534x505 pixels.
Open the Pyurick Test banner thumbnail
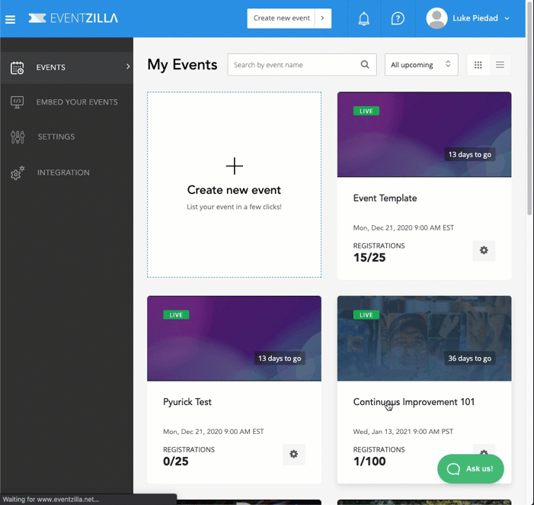[x=234, y=338]
